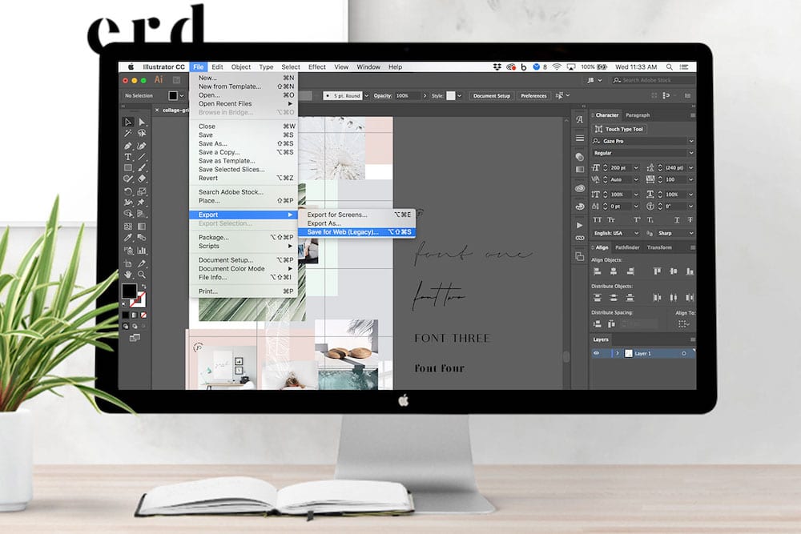Open the Regular font style dropdown
Viewport: 801px width, 534px height.
coord(690,153)
